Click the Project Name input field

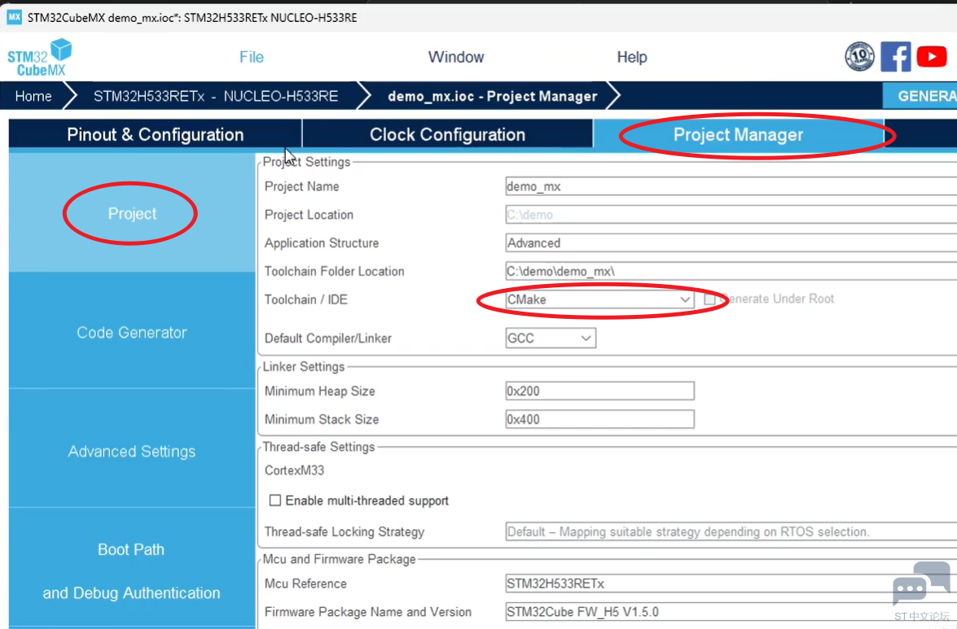(731, 186)
